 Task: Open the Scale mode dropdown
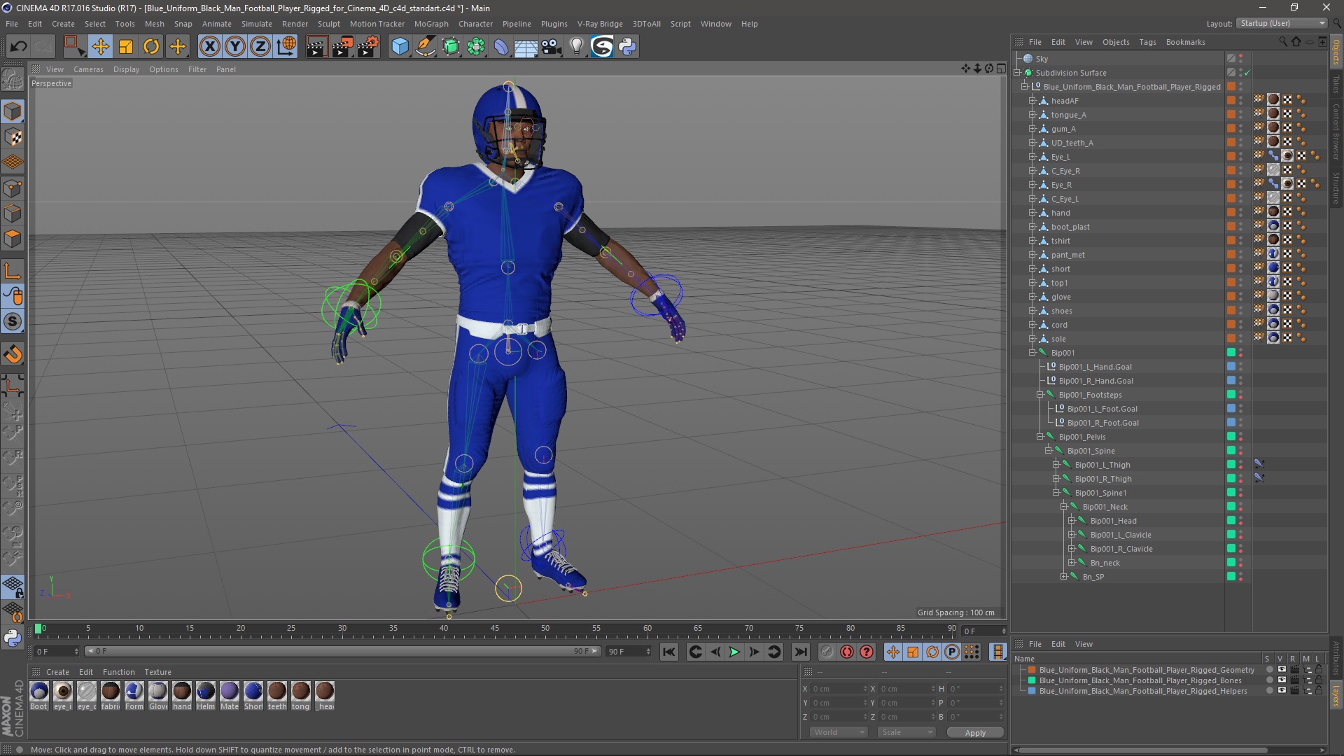906,732
